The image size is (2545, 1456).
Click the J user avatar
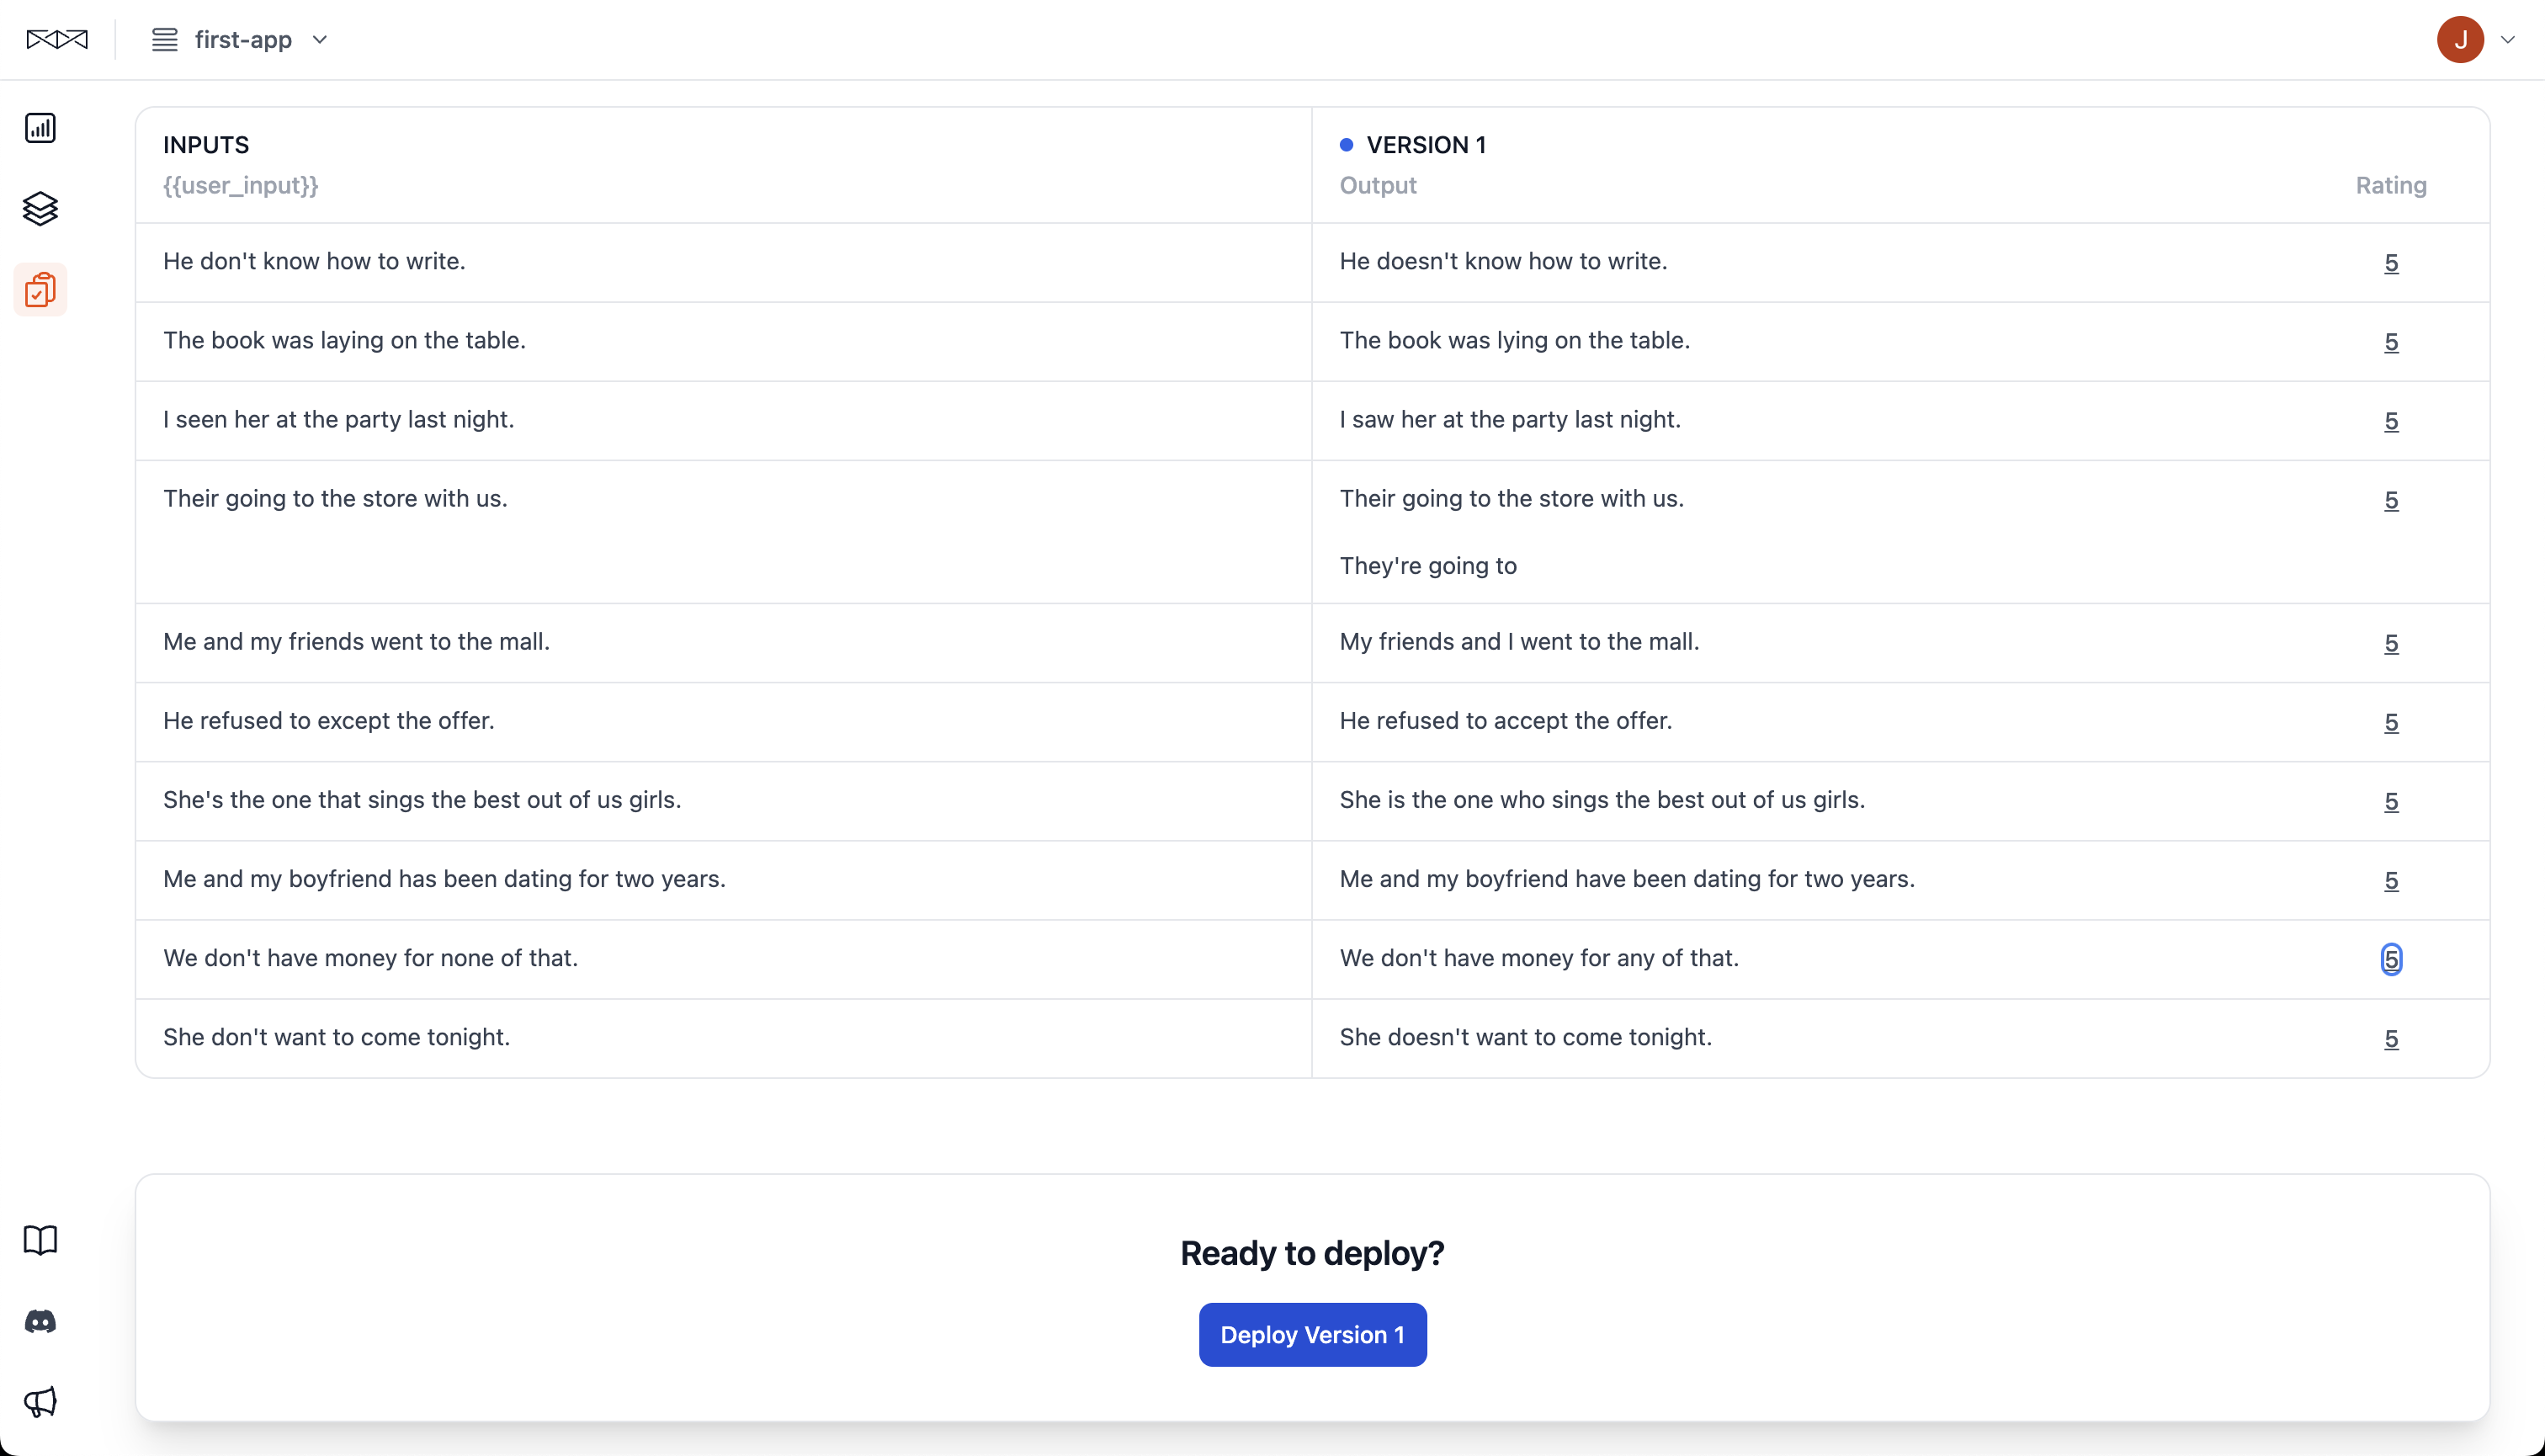pyautogui.click(x=2460, y=39)
